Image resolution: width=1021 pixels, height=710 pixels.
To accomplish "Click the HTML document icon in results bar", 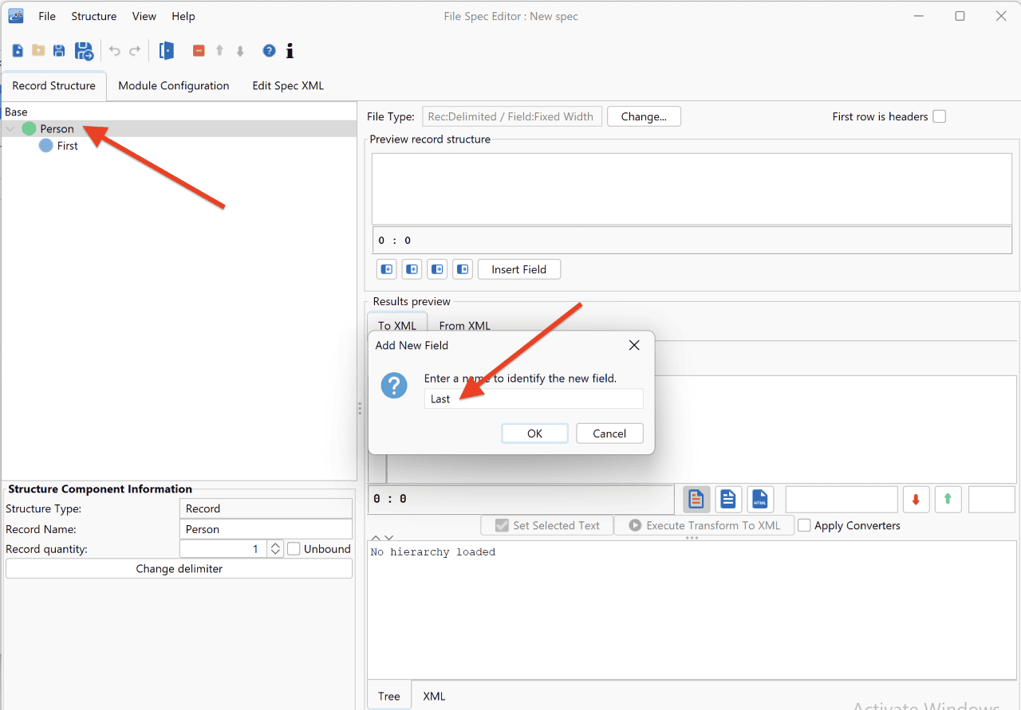I will click(x=760, y=500).
